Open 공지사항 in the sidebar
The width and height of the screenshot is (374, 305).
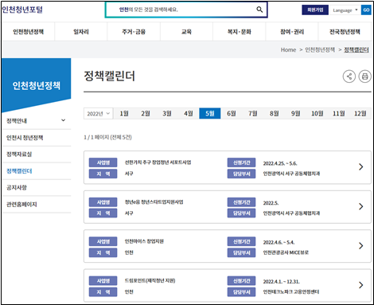[x=17, y=188]
